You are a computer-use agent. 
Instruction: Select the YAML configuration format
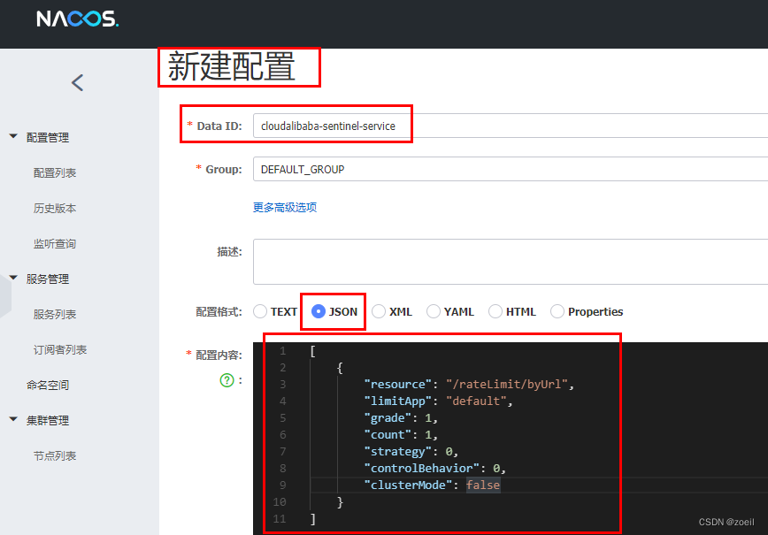pos(433,311)
